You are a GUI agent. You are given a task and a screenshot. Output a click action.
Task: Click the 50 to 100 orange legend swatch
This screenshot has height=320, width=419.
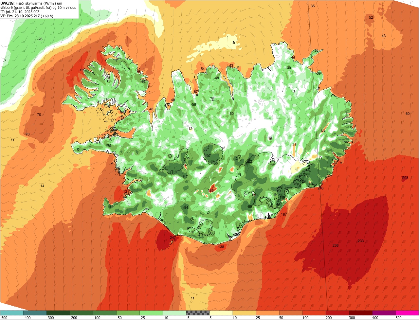[290, 313]
